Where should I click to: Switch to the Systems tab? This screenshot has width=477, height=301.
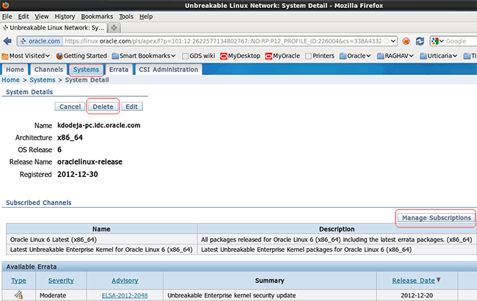click(86, 70)
